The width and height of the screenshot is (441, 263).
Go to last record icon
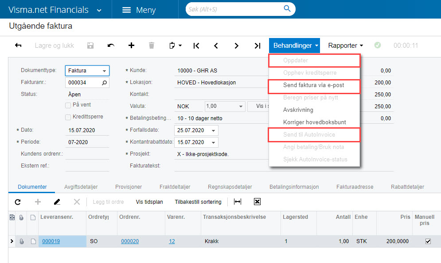coord(258,46)
